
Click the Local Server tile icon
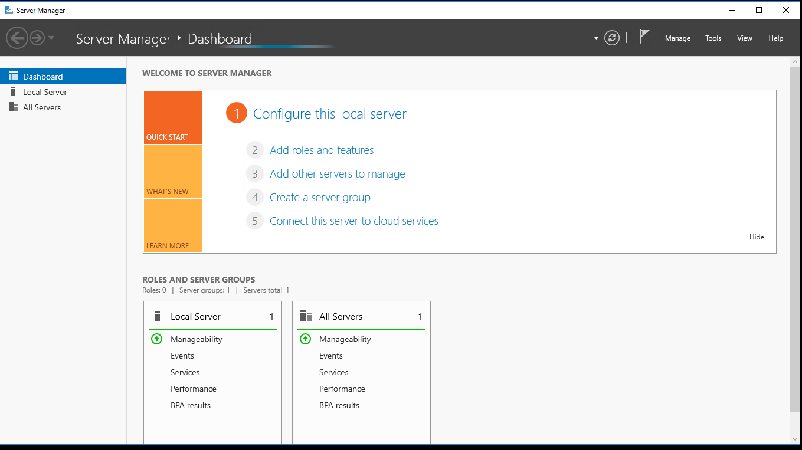click(x=157, y=316)
